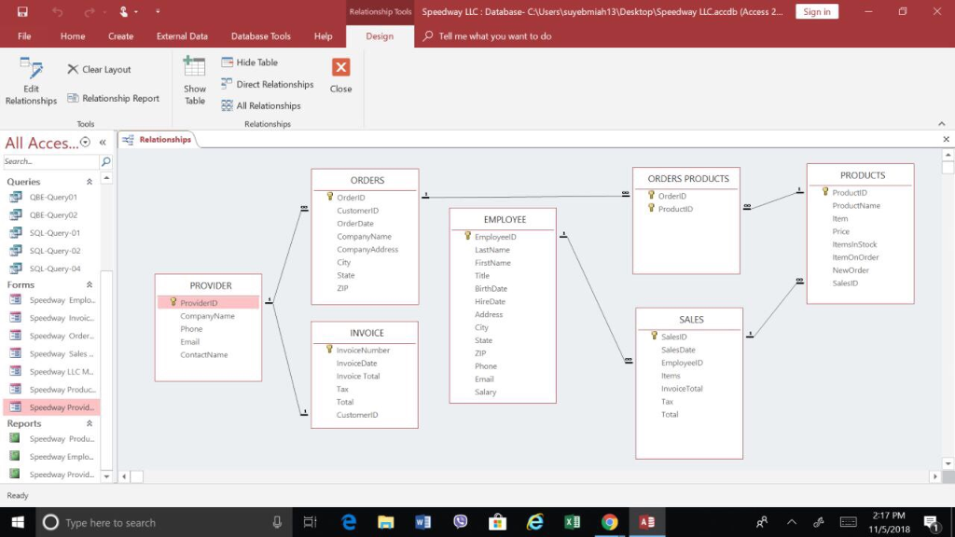
Task: Open Microsoft Store from taskbar
Action: [498, 522]
